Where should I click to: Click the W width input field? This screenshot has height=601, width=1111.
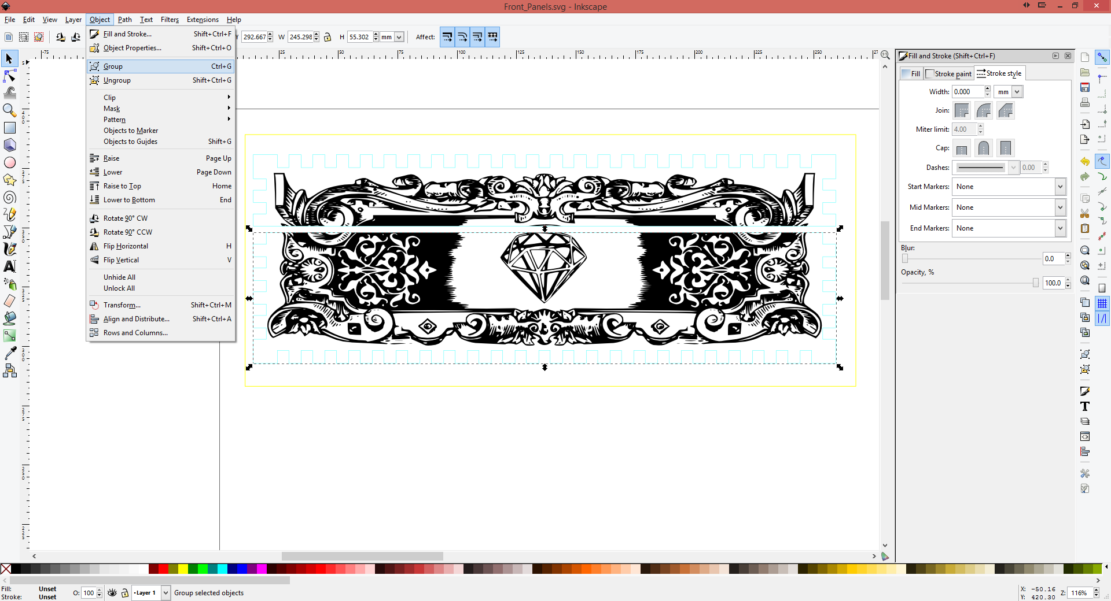[301, 37]
